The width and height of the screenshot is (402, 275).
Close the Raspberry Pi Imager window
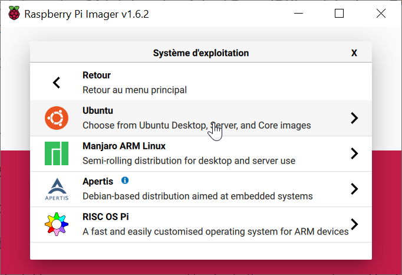[381, 14]
